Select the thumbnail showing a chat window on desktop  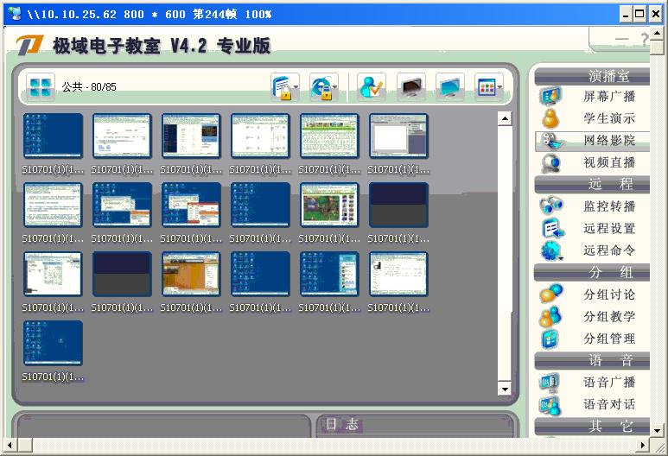point(329,274)
